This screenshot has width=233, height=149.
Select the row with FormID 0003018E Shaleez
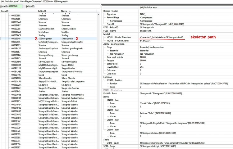48,16
